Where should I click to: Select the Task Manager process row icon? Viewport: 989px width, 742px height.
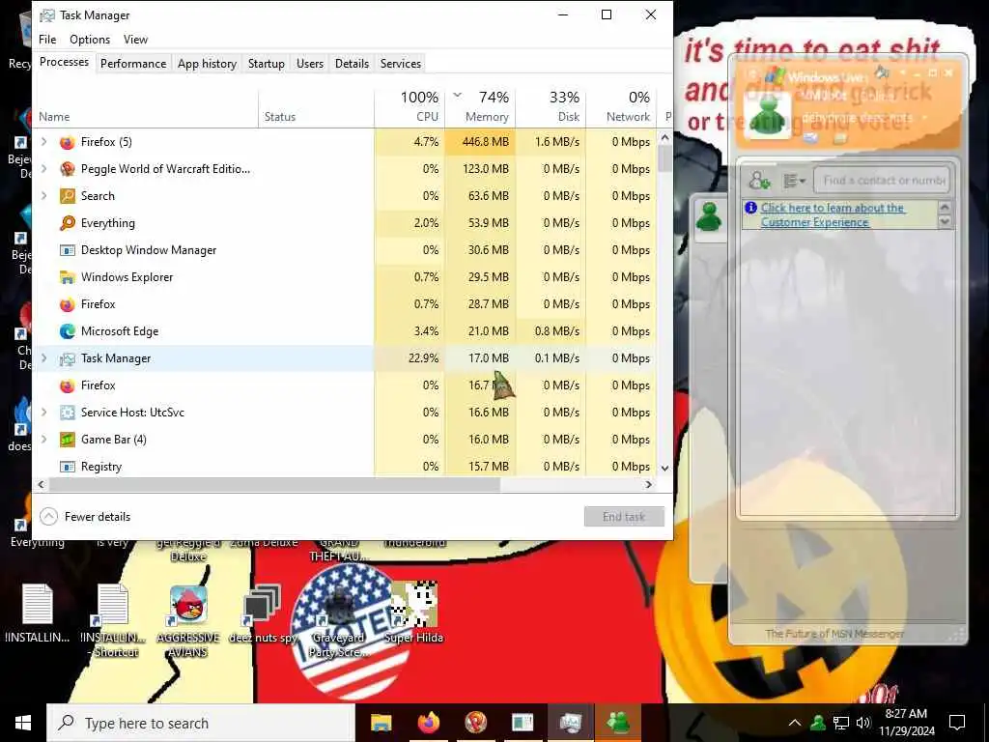pos(68,359)
